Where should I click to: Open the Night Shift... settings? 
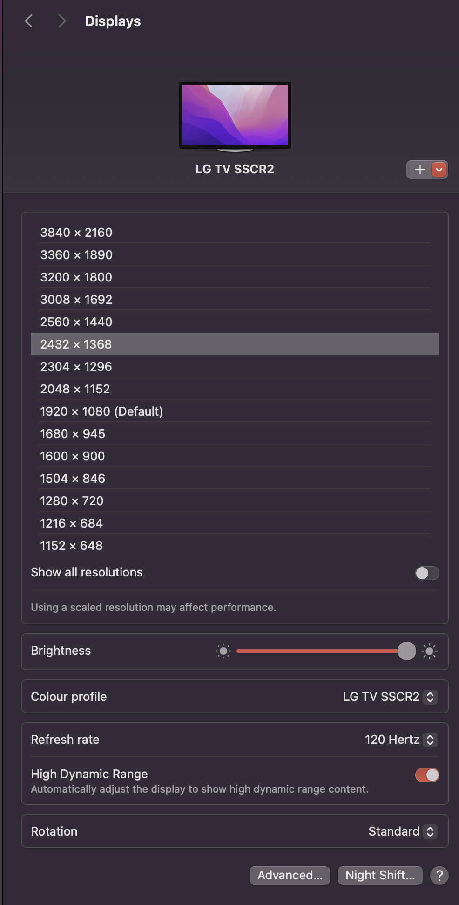pyautogui.click(x=380, y=875)
